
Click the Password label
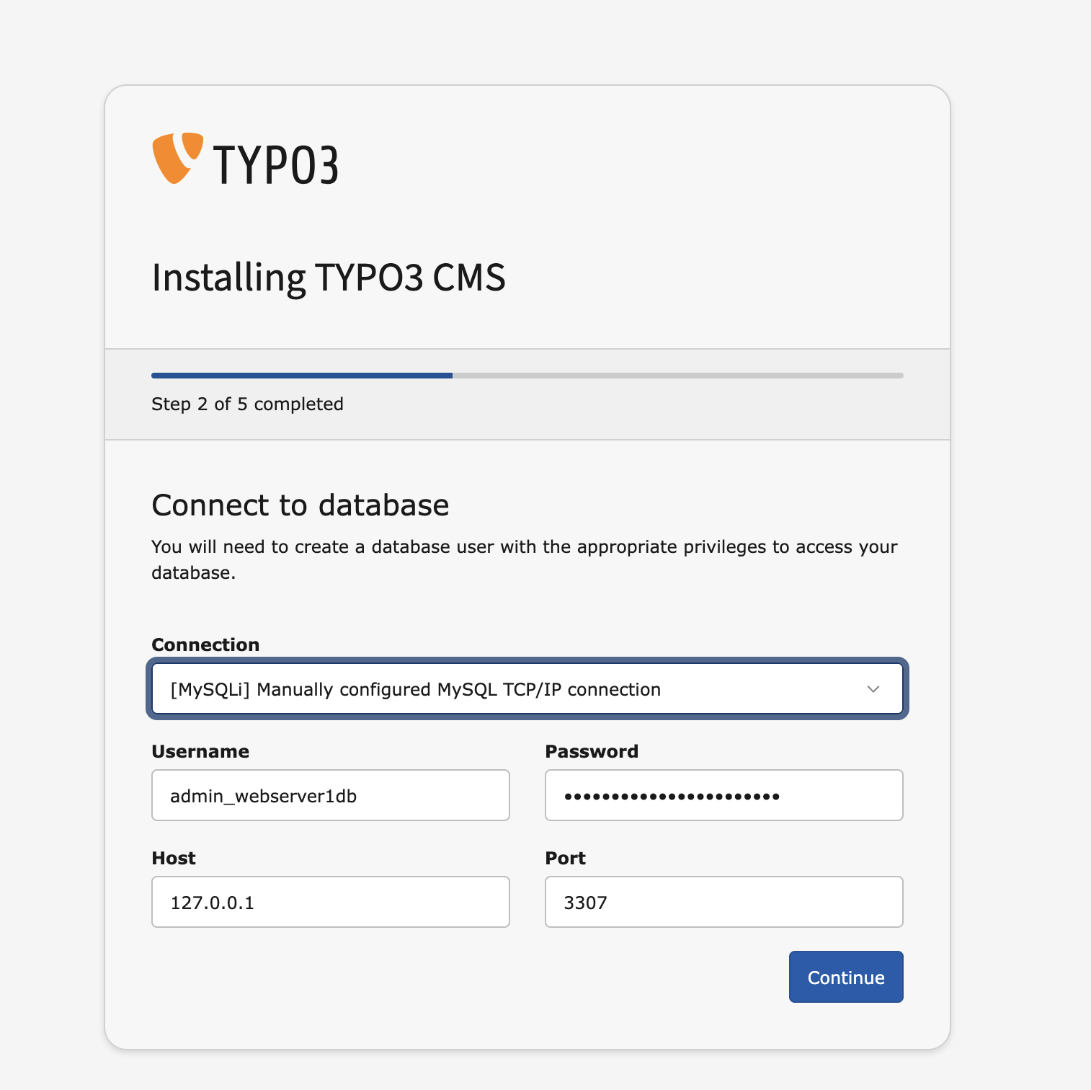592,751
